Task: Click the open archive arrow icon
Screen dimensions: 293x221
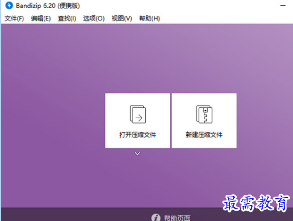Action: pos(138,114)
